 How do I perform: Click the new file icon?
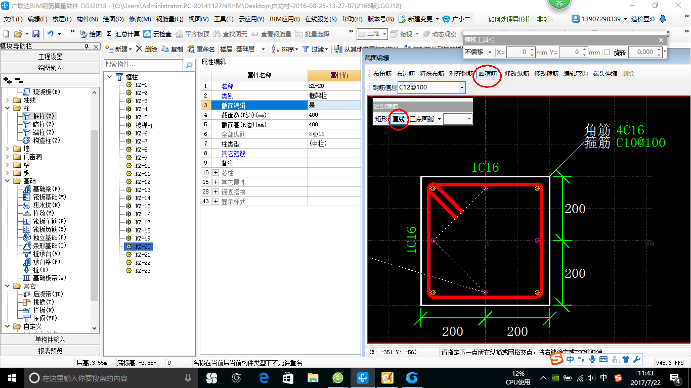click(x=6, y=34)
